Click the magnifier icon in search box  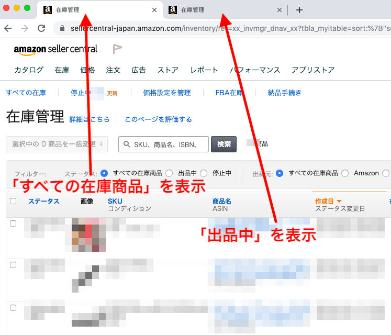coord(127,144)
